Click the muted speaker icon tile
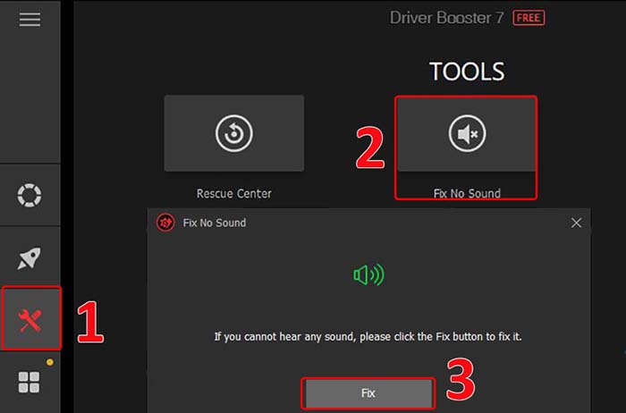This screenshot has height=413, width=626. pyautogui.click(x=466, y=134)
